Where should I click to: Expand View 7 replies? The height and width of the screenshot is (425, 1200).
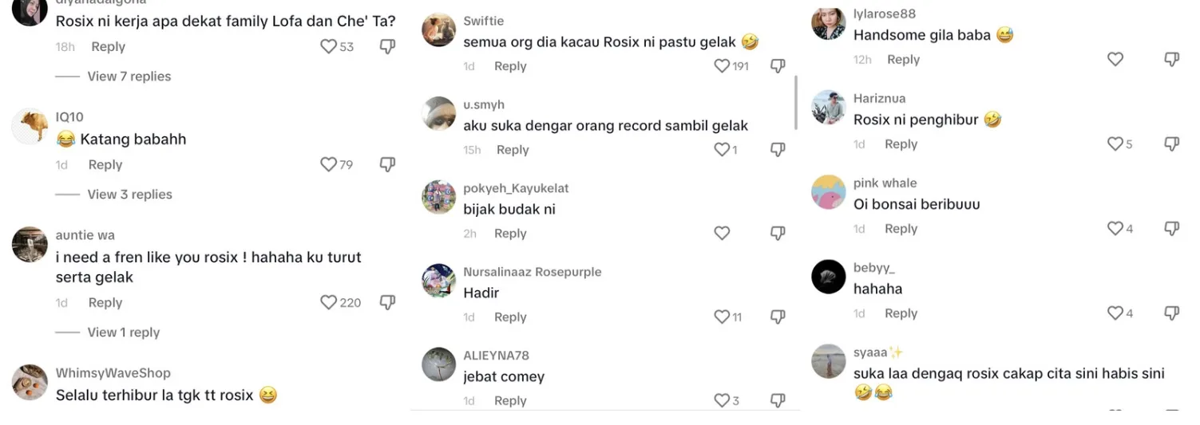129,77
